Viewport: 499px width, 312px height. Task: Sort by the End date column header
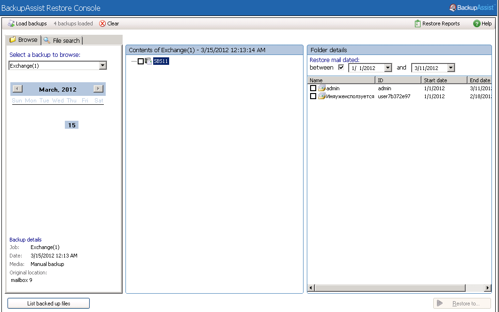(479, 80)
